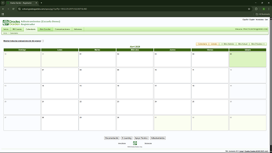This screenshot has height=153, width=272.
Task: Open the Inicio tab
Action: tap(6, 29)
